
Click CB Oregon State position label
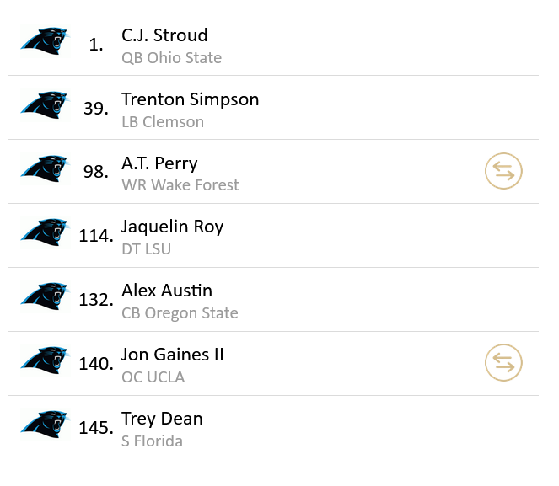(180, 313)
